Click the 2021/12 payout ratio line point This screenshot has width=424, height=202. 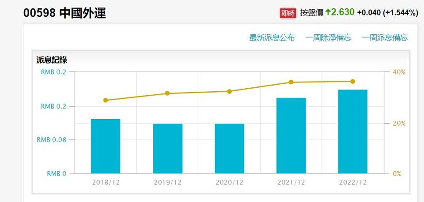tap(291, 82)
